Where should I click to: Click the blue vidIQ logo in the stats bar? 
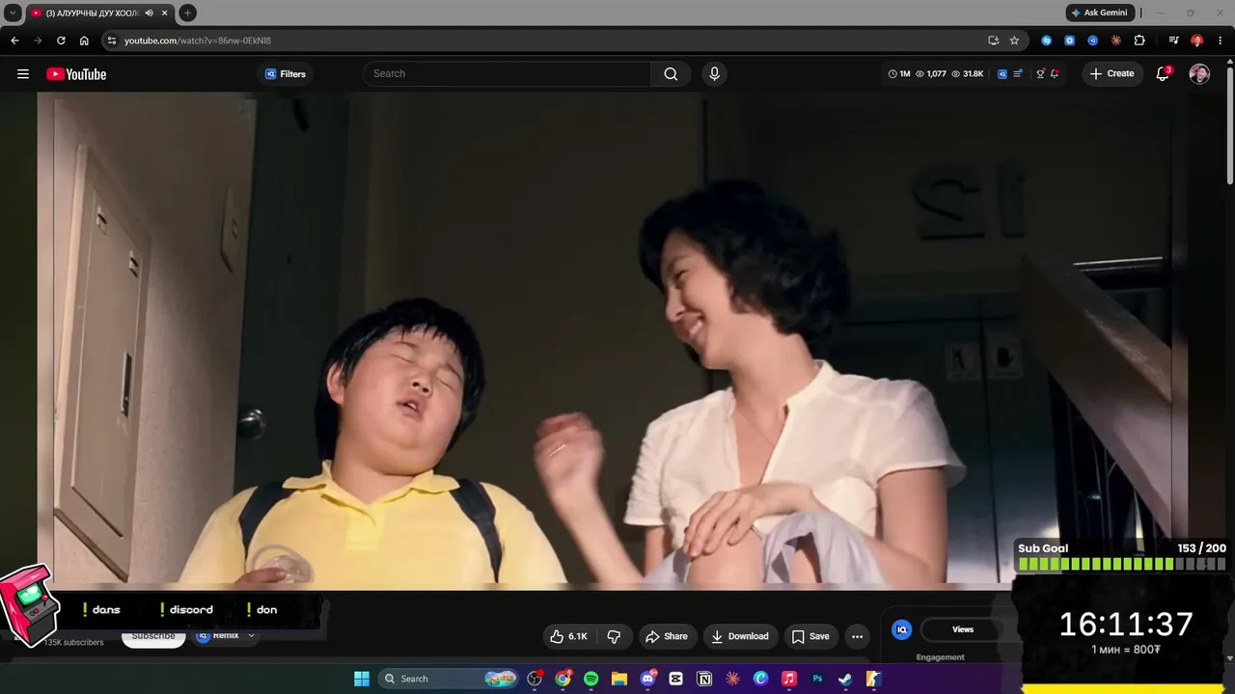click(x=1002, y=74)
